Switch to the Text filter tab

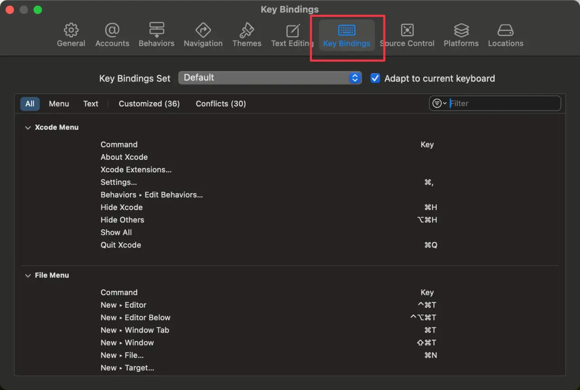point(91,104)
